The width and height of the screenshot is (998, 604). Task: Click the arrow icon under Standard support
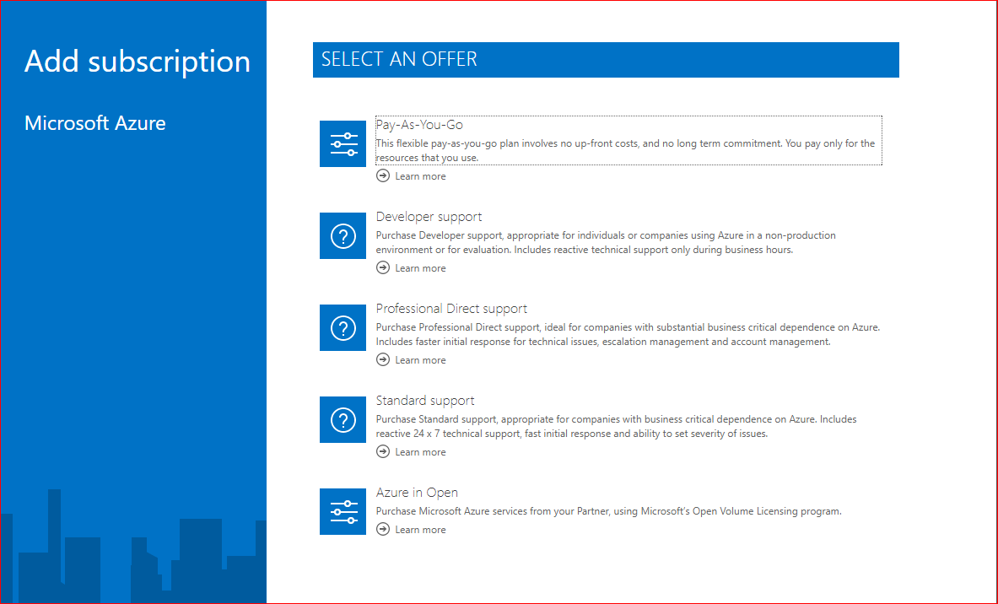pos(382,451)
